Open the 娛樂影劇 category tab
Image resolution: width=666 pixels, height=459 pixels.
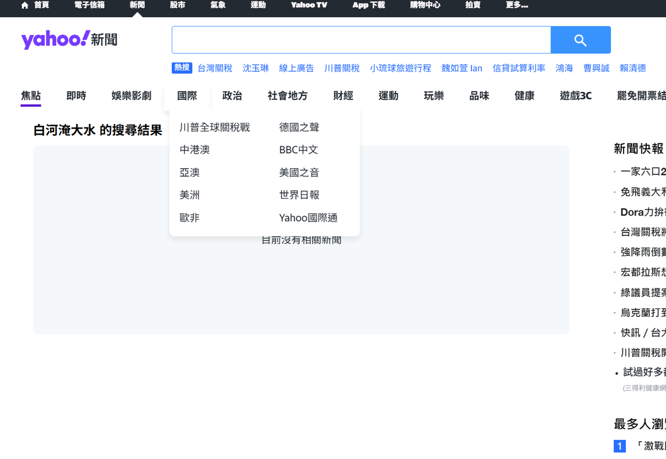pyautogui.click(x=132, y=96)
